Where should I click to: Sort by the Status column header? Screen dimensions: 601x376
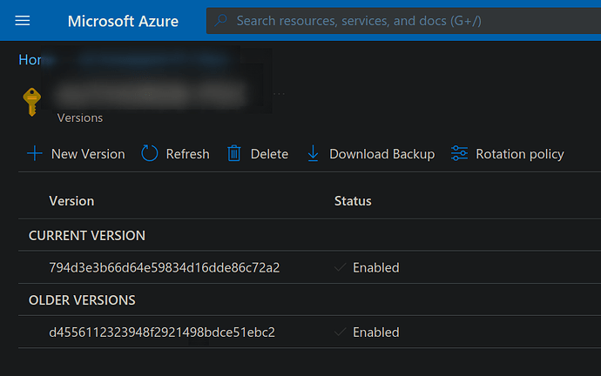[353, 201]
